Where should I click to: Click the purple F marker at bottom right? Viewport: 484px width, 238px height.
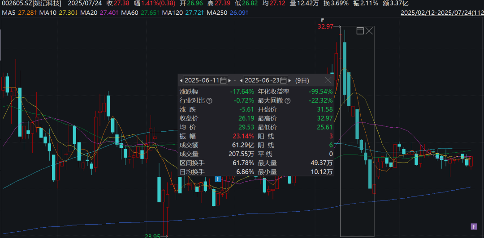tap(474, 227)
